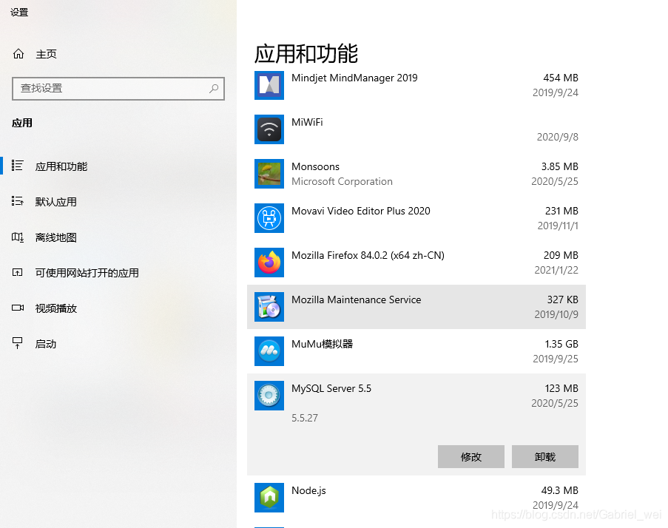Screen dimensions: 668x528
Task: Select the MiWiFi app name
Action: (307, 122)
